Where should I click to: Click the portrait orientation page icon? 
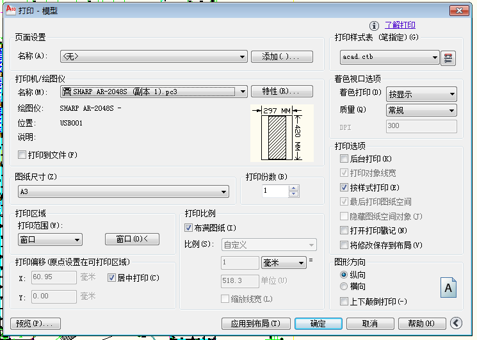448,287
